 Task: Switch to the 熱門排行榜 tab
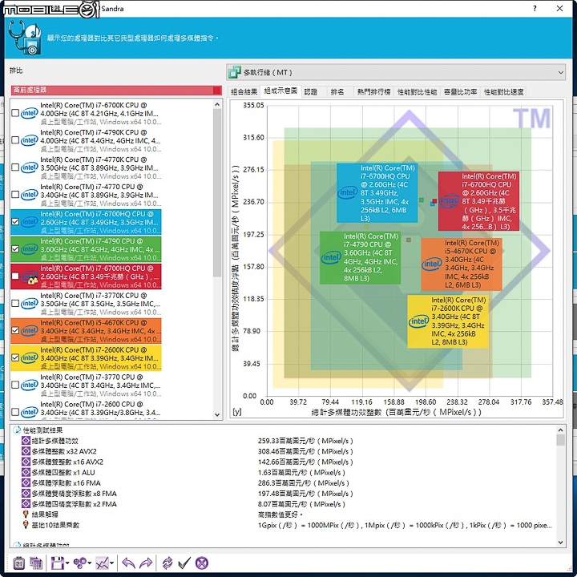(x=374, y=91)
